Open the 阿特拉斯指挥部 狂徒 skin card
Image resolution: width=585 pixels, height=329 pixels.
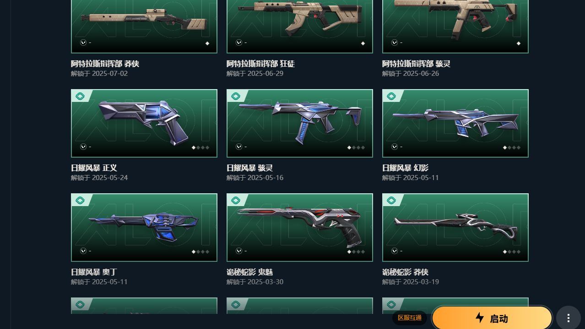pos(300,27)
